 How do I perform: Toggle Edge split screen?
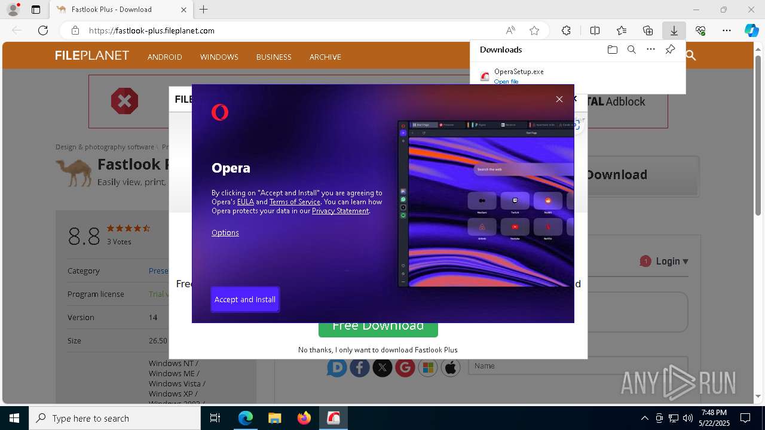pyautogui.click(x=595, y=30)
